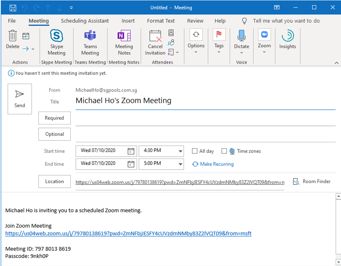This screenshot has width=341, height=266.
Task: Click Cancel Invitation icon
Action: [155, 43]
